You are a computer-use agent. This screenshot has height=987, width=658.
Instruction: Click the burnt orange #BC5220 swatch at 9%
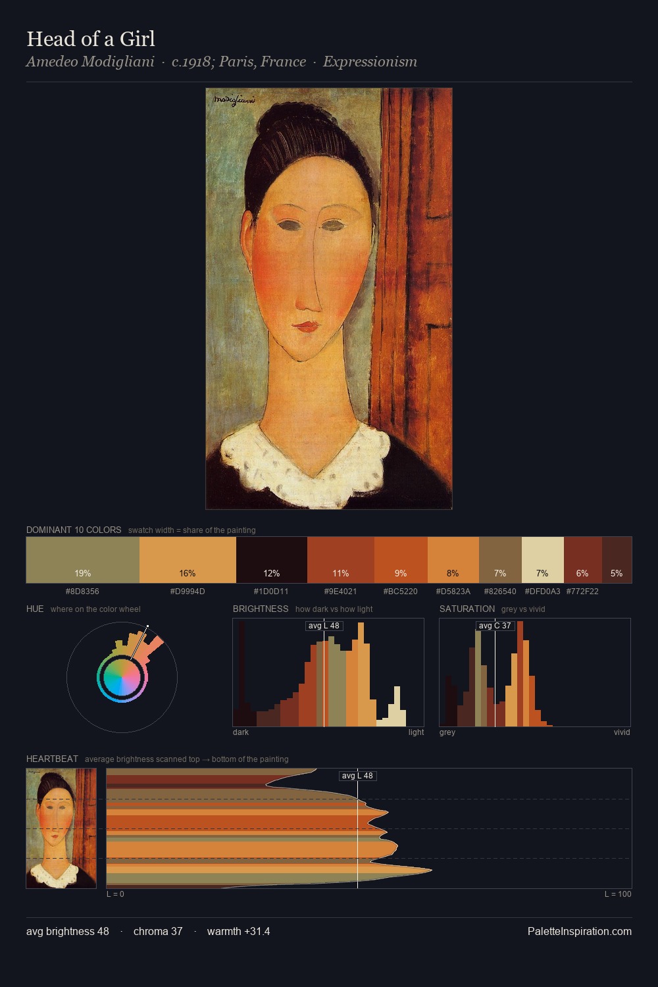[401, 560]
